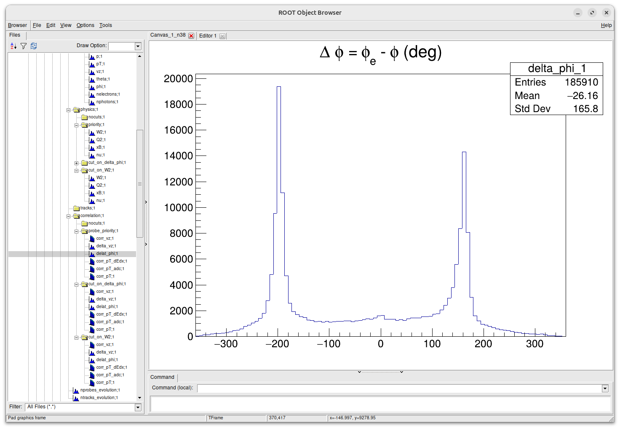Open the Tools menu

(x=106, y=25)
